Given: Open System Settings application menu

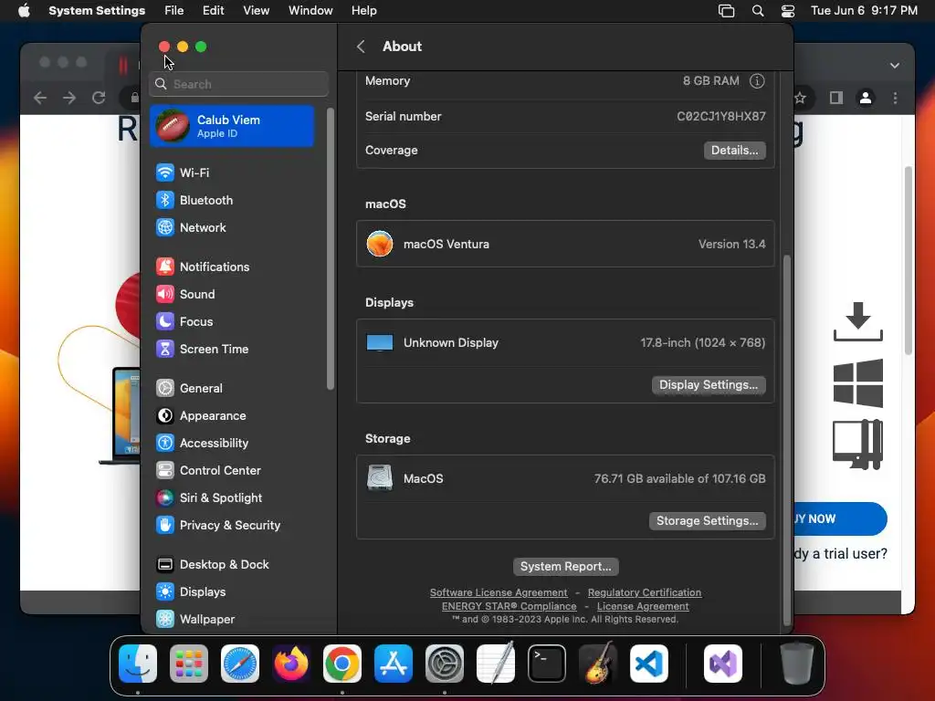Looking at the screenshot, I should pos(97,11).
